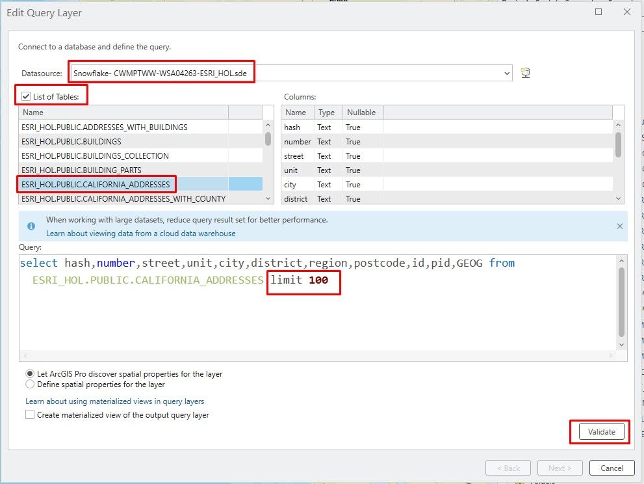644x484 pixels.
Task: Click the Next button
Action: 560,468
